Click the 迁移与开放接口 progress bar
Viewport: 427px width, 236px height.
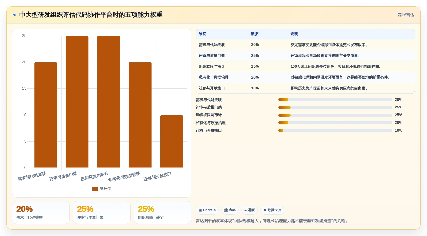pos(335,130)
